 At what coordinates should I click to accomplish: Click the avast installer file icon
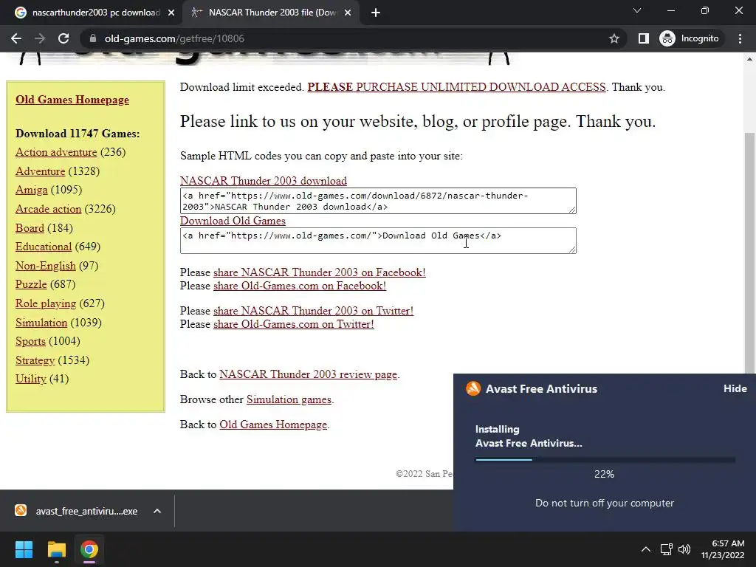(x=21, y=511)
